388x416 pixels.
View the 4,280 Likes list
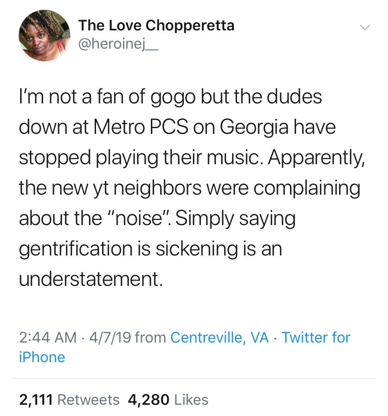[168, 400]
